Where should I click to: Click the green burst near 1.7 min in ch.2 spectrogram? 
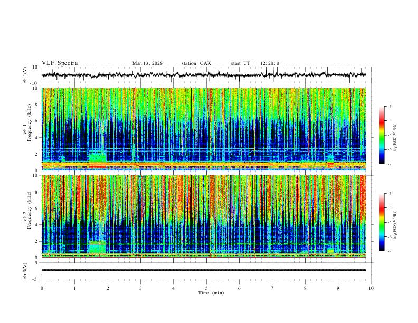(x=97, y=246)
